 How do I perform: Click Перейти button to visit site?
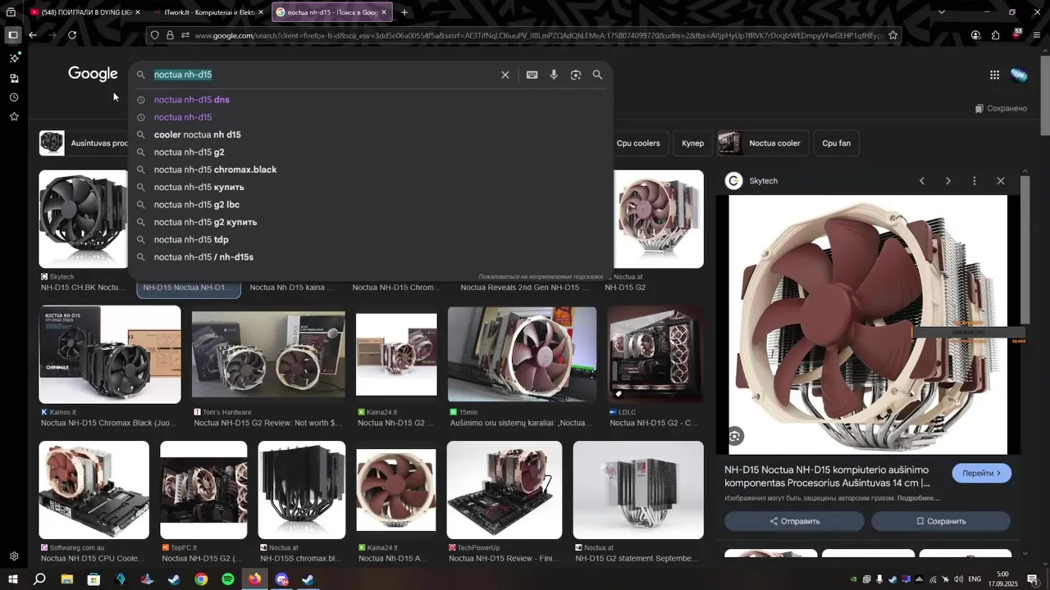pyautogui.click(x=982, y=473)
